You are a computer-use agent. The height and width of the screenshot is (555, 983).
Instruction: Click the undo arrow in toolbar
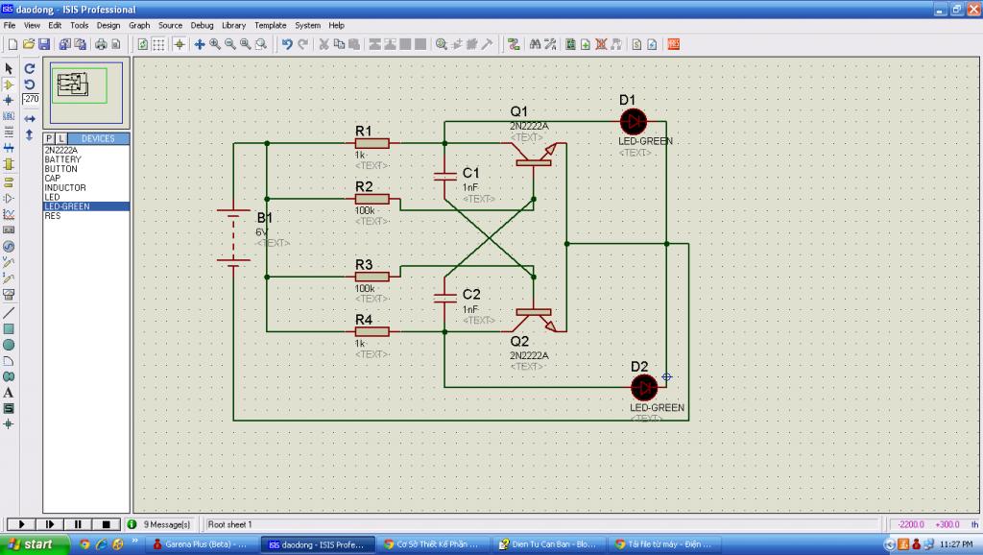point(286,44)
